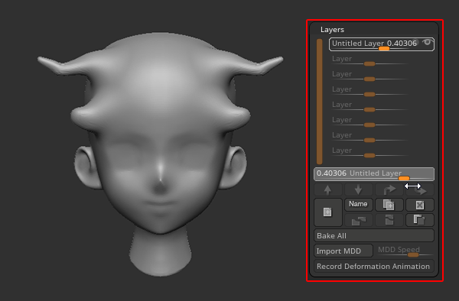The image size is (459, 301).
Task: Click the Duplicate Layer icon
Action: [x=389, y=205]
